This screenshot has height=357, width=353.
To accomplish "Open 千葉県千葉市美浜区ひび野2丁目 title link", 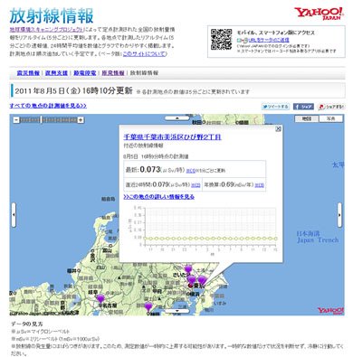I will (172, 137).
